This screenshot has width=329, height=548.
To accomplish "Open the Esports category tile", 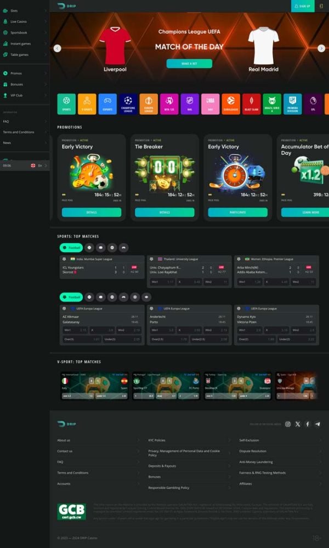I will pyautogui.click(x=107, y=104).
